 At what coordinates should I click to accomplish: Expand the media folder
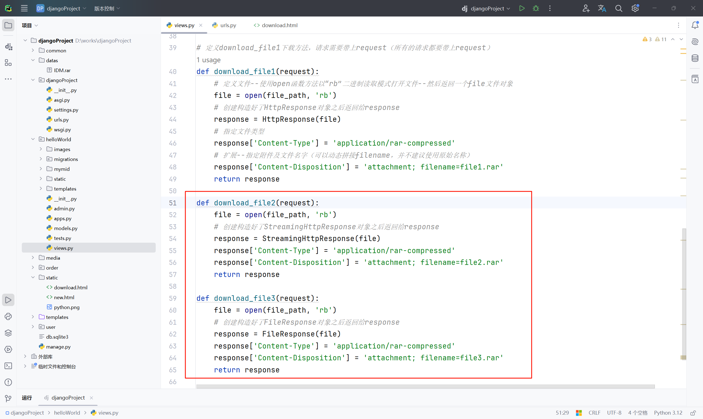pos(33,257)
